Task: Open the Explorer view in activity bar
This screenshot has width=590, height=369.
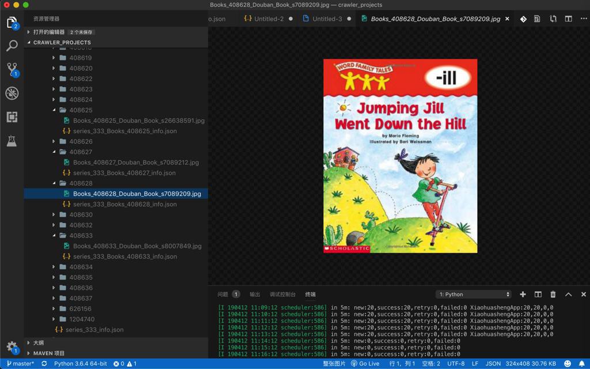Action: coord(12,22)
